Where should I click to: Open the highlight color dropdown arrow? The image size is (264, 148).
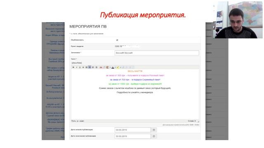coord(120,67)
